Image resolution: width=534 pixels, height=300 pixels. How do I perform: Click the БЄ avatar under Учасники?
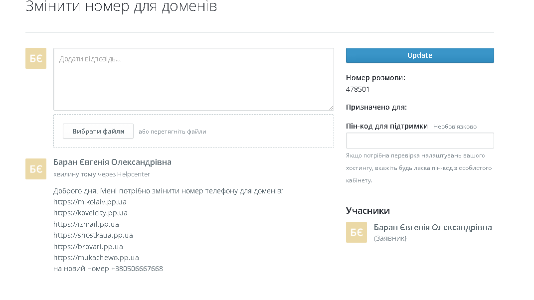356,232
